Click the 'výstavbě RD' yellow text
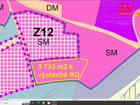This screenshot has height=105, width=140. [59, 75]
